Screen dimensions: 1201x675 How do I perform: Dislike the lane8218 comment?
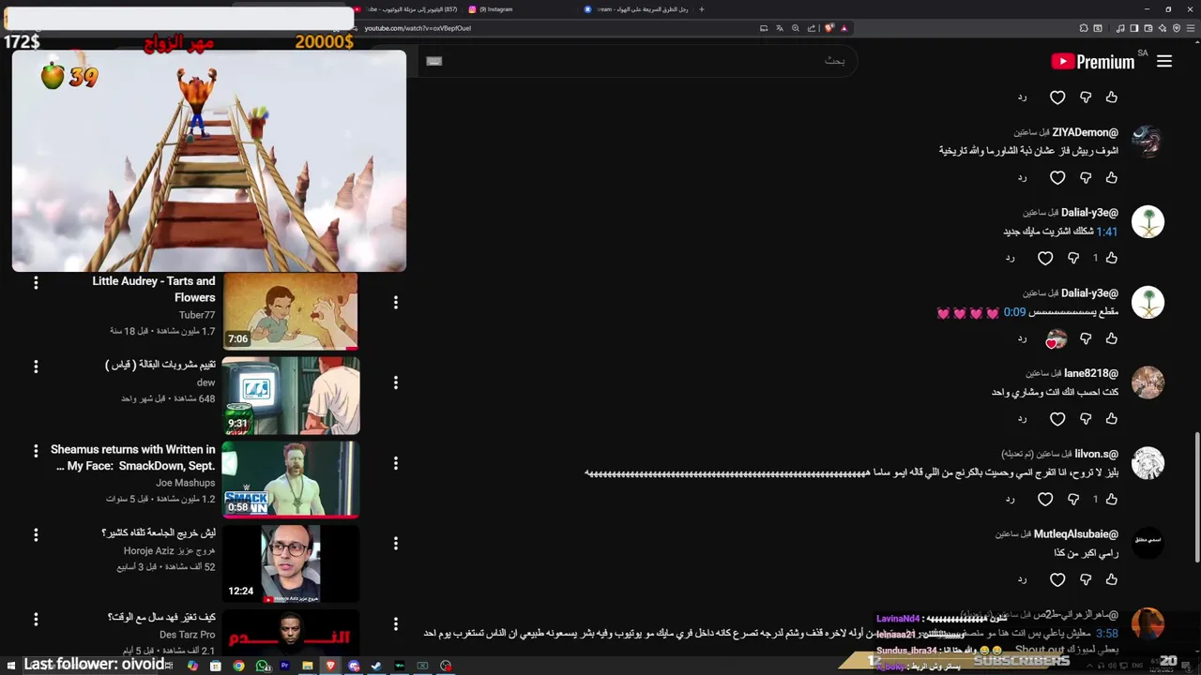[x=1086, y=419]
